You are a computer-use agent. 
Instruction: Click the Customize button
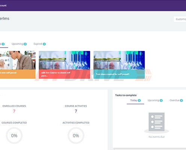click(x=180, y=19)
